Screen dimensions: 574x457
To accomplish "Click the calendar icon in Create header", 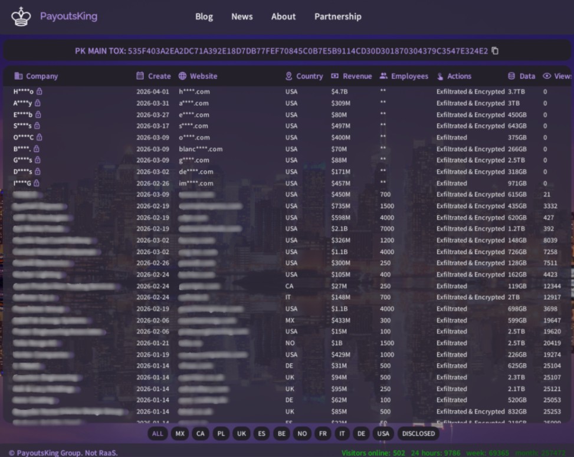I will click(x=140, y=76).
